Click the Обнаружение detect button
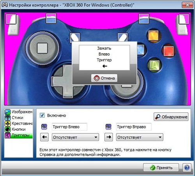The height and width of the screenshot is (176, 195). point(171,117)
